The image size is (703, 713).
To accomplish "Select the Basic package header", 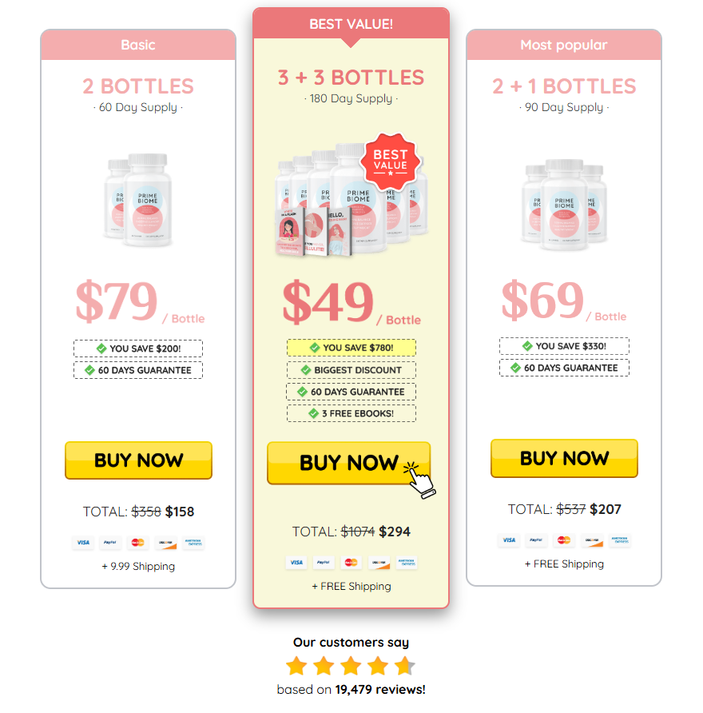I will pyautogui.click(x=138, y=45).
